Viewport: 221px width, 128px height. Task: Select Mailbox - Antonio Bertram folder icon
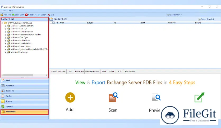point(8,26)
